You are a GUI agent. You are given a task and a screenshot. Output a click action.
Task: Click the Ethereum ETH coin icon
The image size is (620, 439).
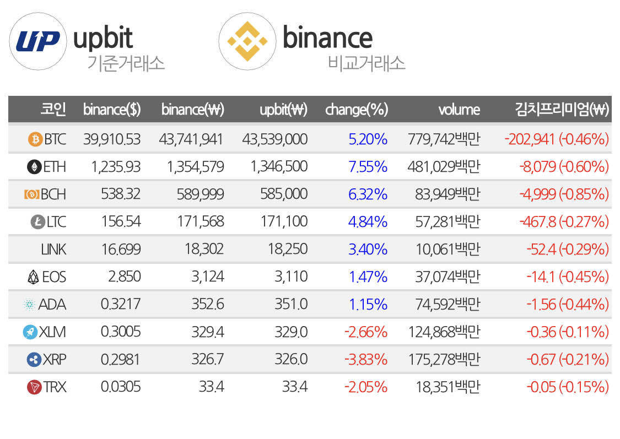34,167
